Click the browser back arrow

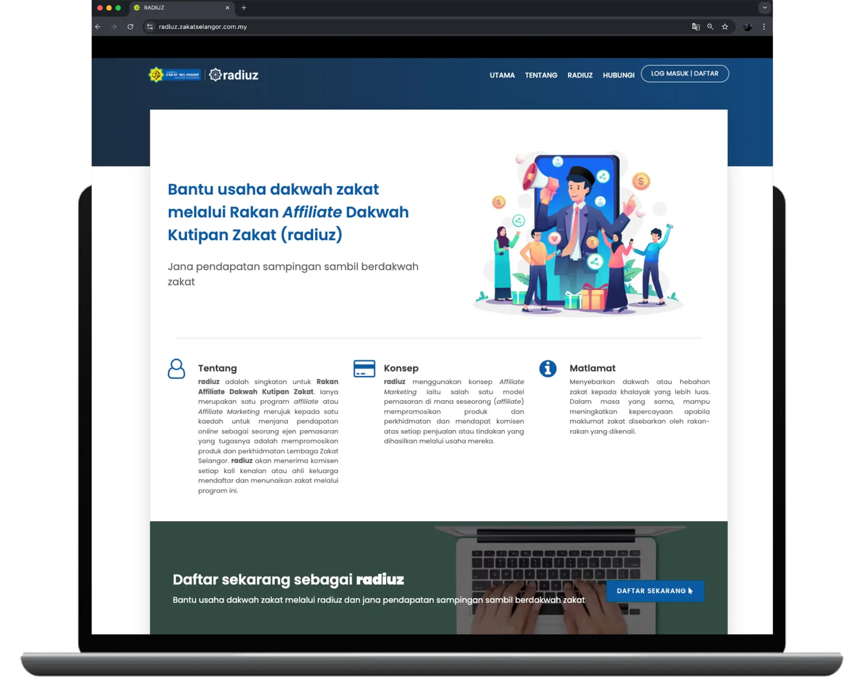point(98,27)
